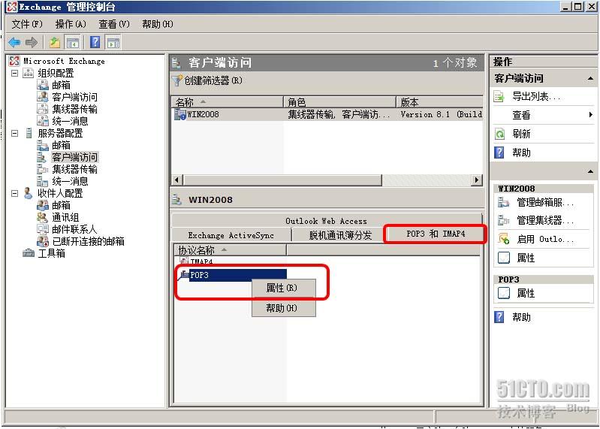Select 集线器传输 under 组织配置
Screen dimensions: 600x429
click(74, 109)
